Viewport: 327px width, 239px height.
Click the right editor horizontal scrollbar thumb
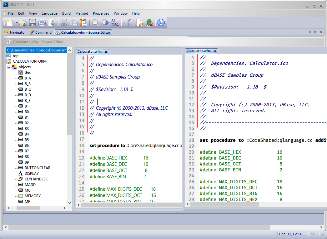point(224,204)
